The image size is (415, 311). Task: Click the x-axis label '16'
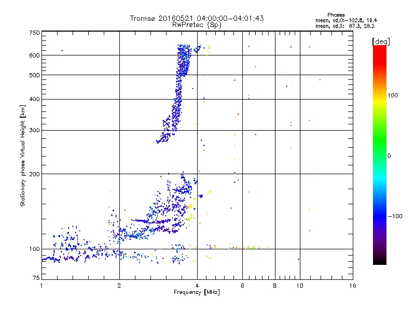coord(353,286)
